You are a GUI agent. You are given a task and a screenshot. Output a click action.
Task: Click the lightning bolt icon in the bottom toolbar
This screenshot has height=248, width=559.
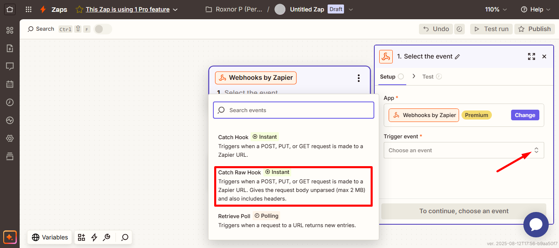tap(94, 237)
